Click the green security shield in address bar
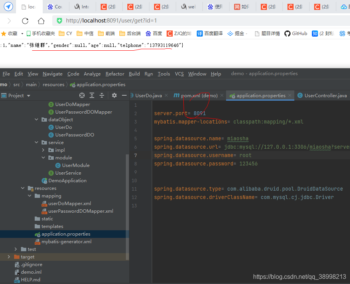350x284 pixels. [x=59, y=21]
